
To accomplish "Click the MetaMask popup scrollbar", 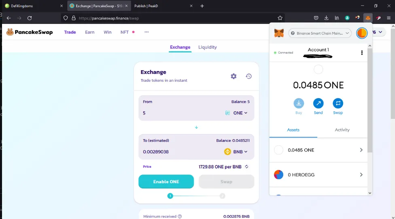I will [x=370, y=100].
